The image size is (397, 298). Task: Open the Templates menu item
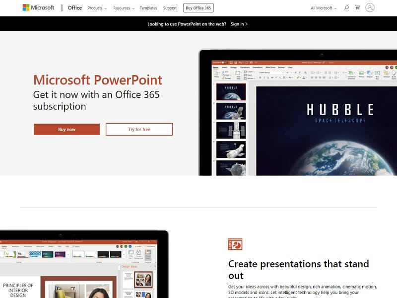point(148,8)
